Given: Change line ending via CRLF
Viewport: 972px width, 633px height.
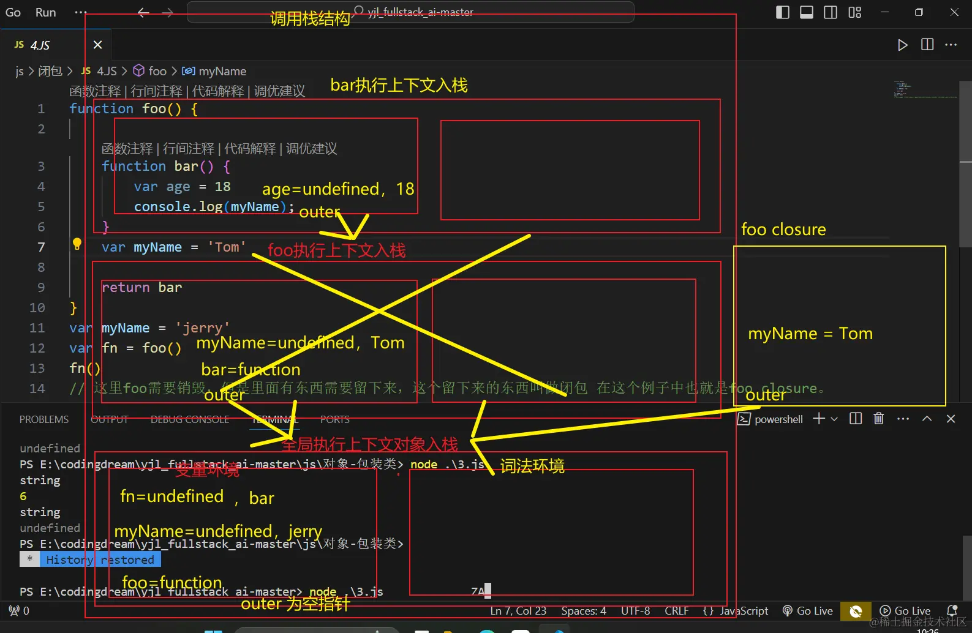Looking at the screenshot, I should [677, 611].
